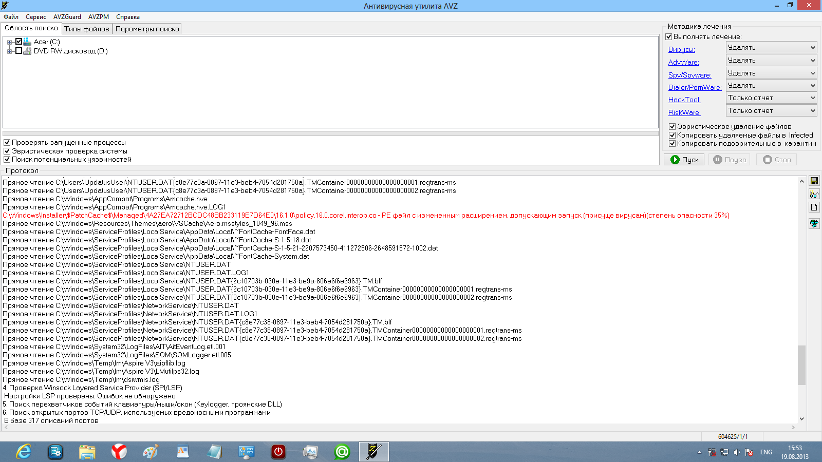Open the AdvWare action dropdown

(772, 61)
